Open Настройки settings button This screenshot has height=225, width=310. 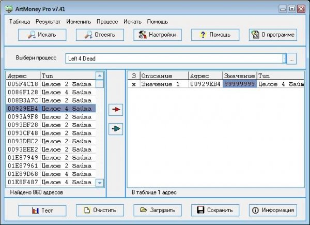coord(158,35)
